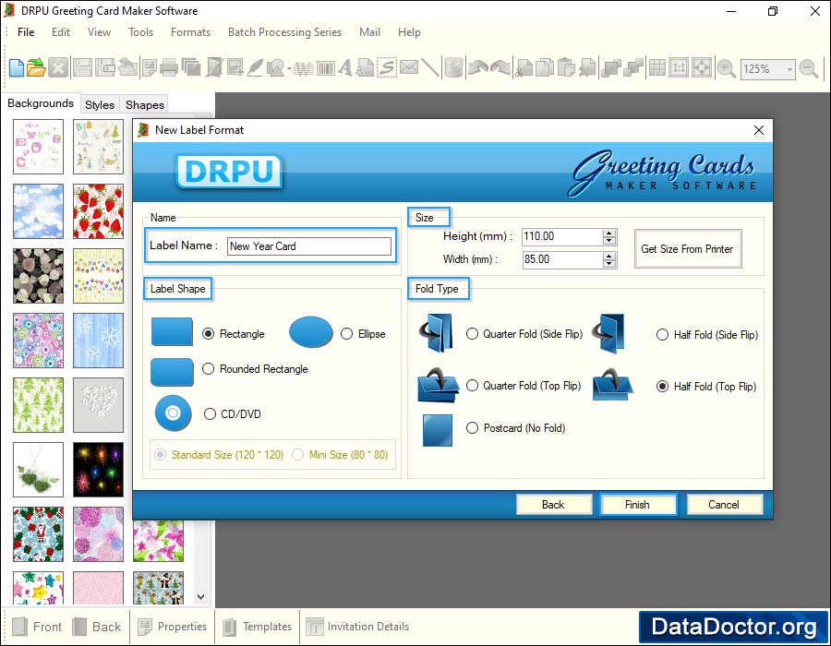The image size is (831, 646).
Task: Click the database cylinder toolbar icon
Action: pos(453,68)
